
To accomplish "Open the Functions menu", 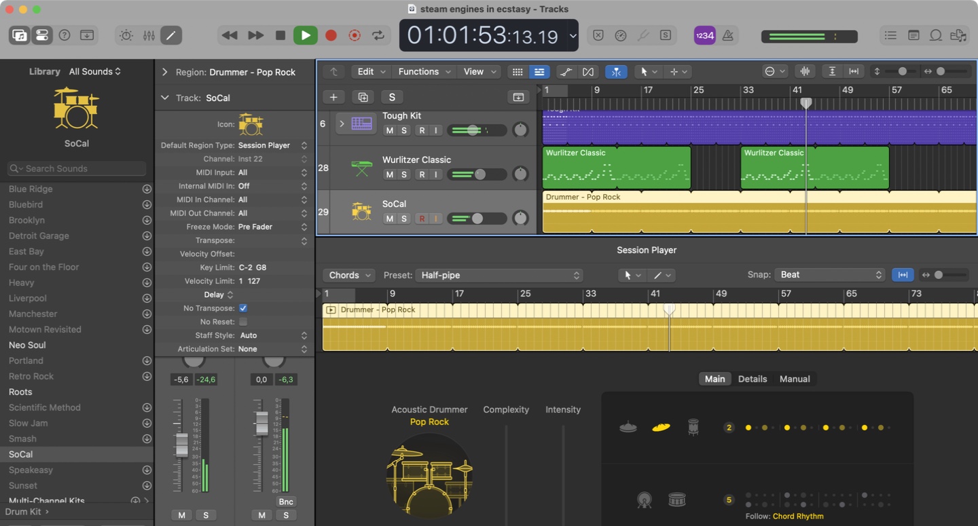I will tap(423, 72).
